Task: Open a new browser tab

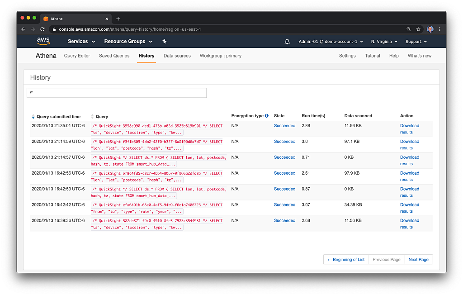Action: (x=118, y=19)
